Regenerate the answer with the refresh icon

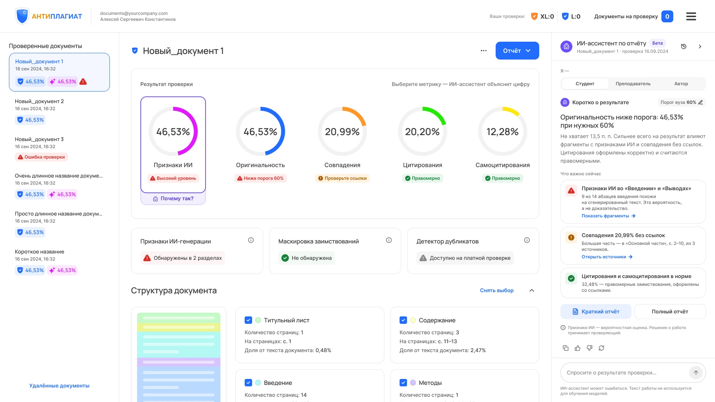pyautogui.click(x=601, y=348)
